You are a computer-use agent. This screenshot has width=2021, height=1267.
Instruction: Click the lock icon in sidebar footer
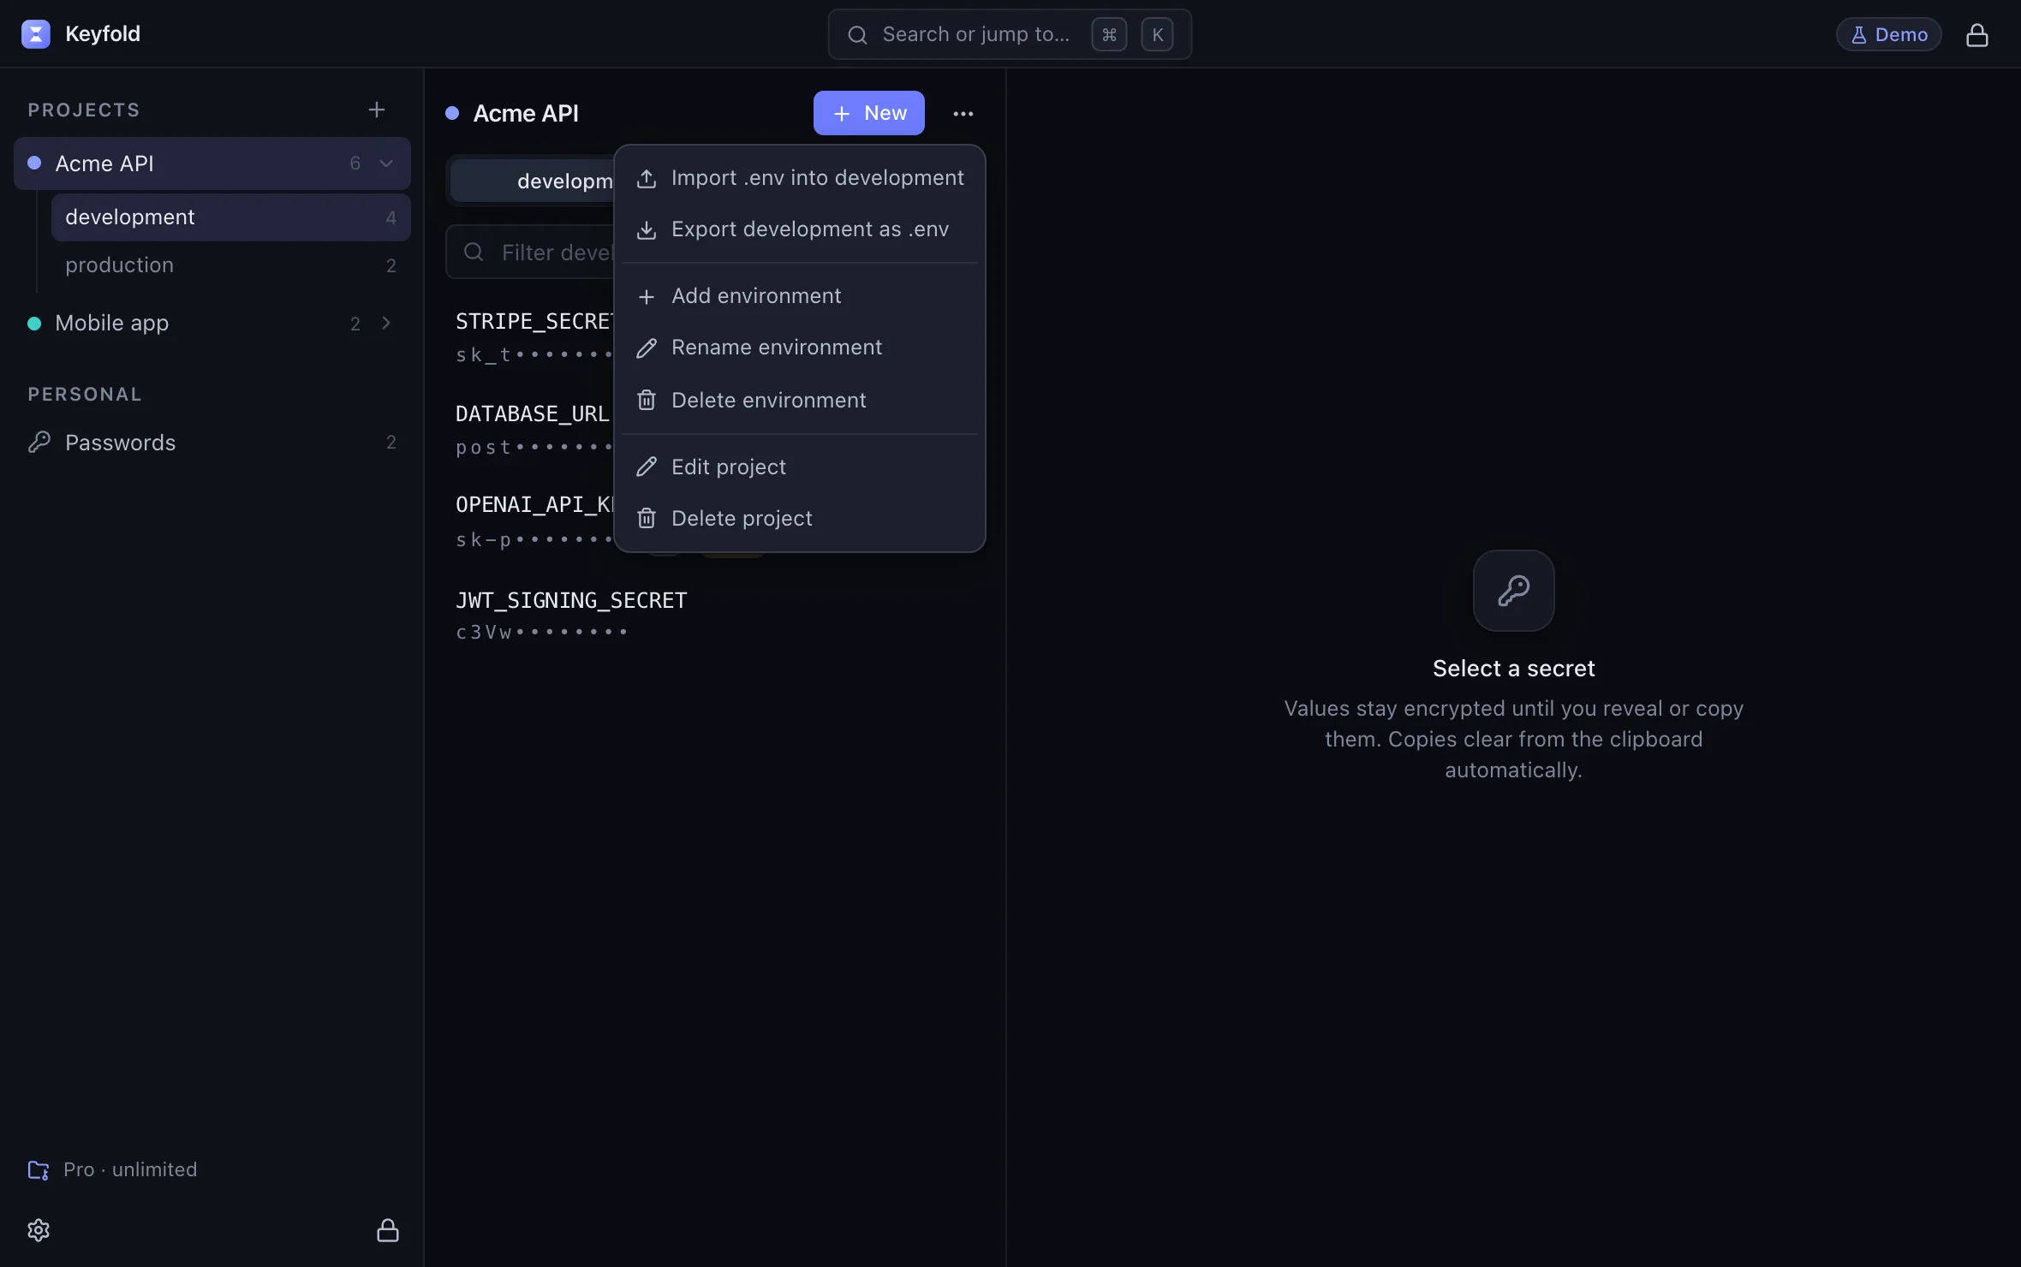coord(388,1230)
